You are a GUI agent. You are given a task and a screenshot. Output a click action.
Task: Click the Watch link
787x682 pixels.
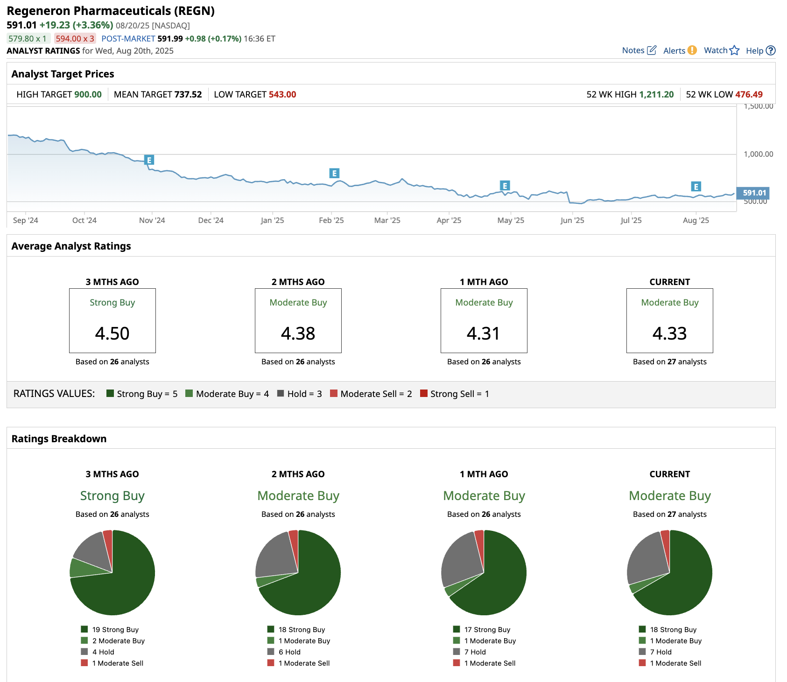click(716, 50)
